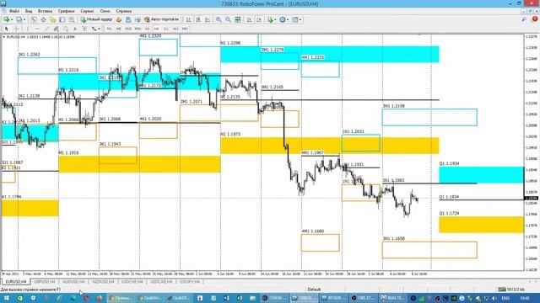The width and height of the screenshot is (540, 303).
Task: Click the Новый ордер button
Action: pyautogui.click(x=96, y=19)
